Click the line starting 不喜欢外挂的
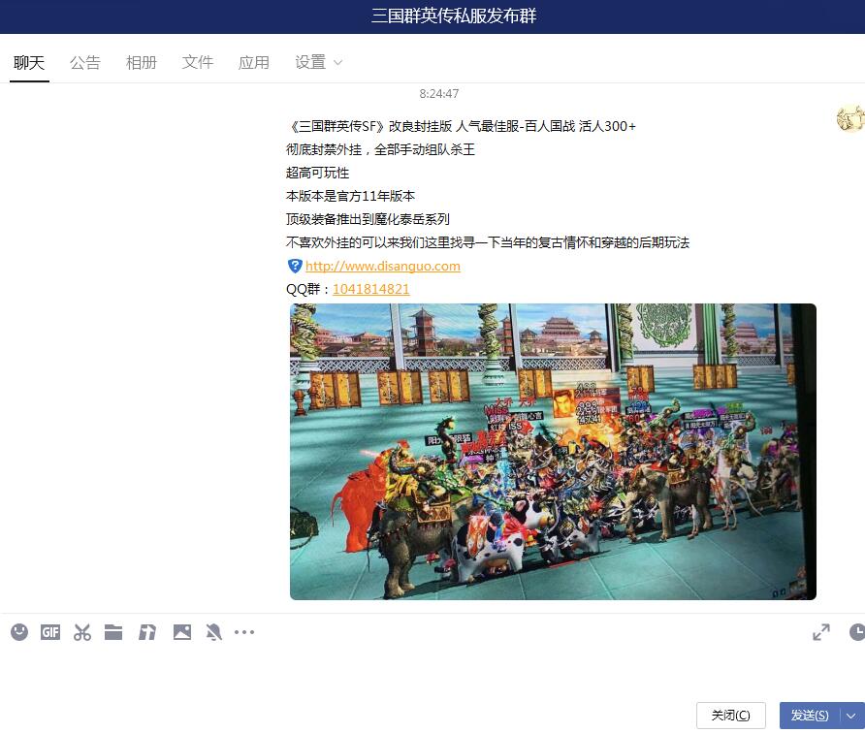The width and height of the screenshot is (865, 733). click(488, 242)
